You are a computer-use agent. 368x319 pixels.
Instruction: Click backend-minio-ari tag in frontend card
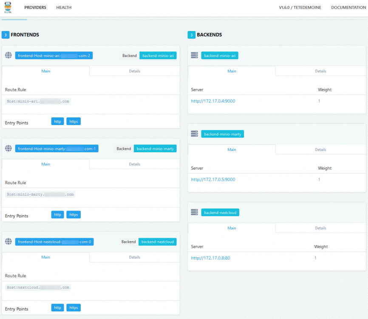point(158,56)
